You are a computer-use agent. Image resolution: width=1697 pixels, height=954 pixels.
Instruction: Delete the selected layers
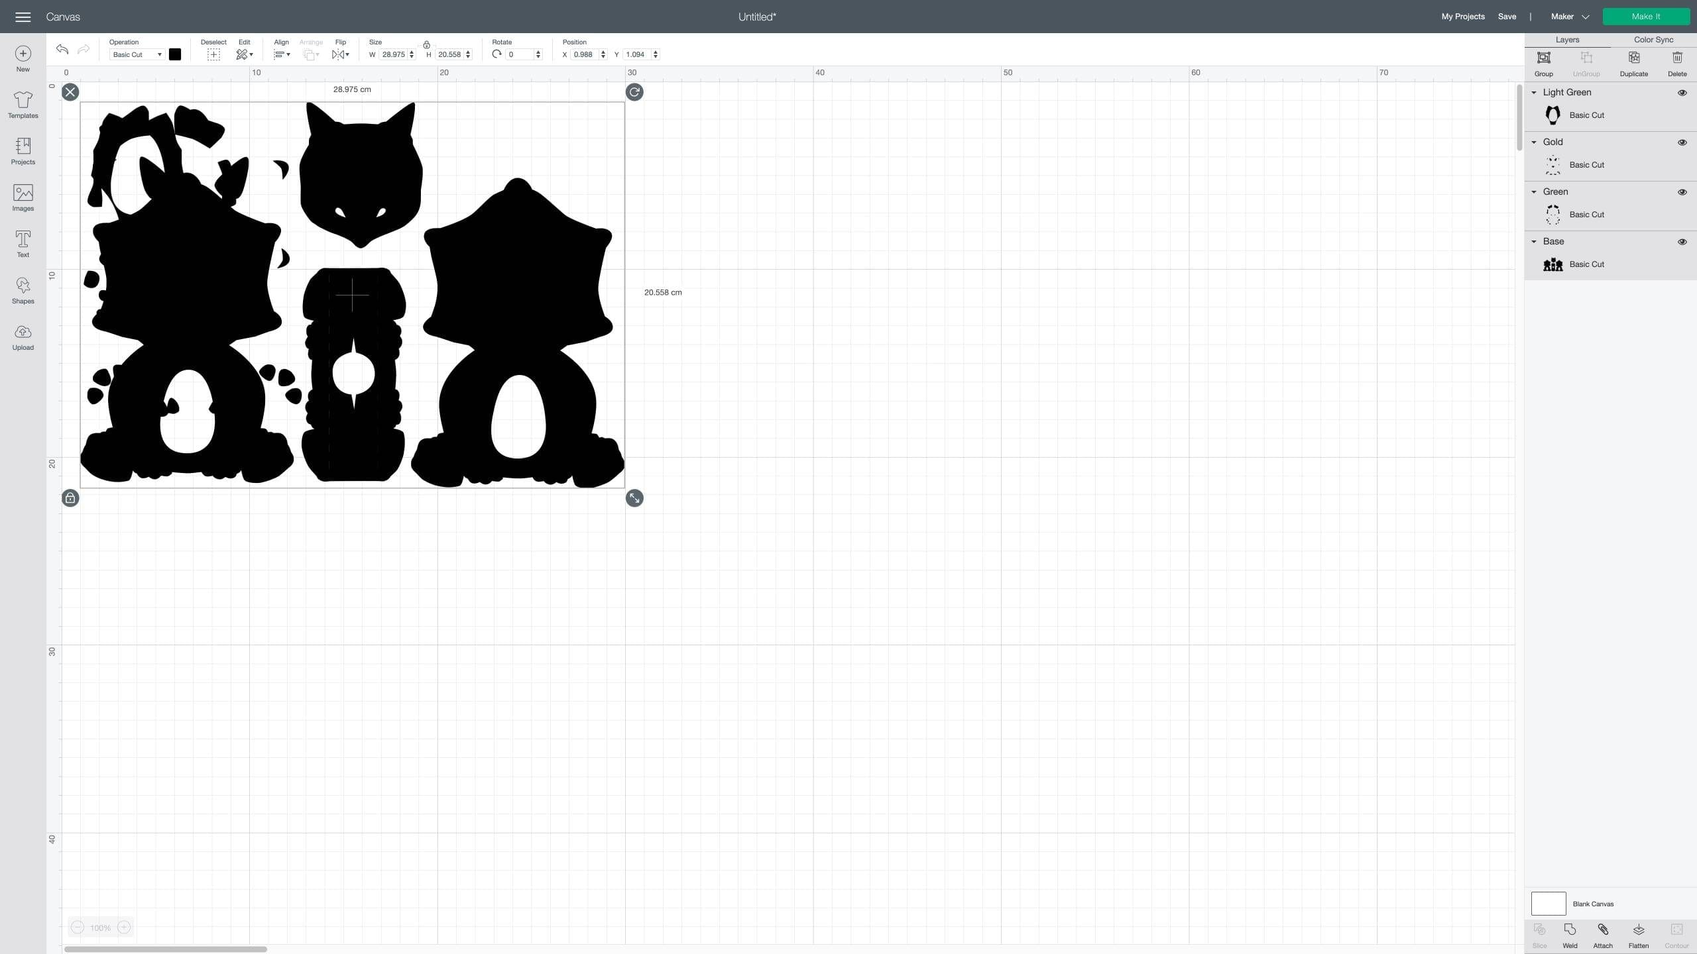1677,64
